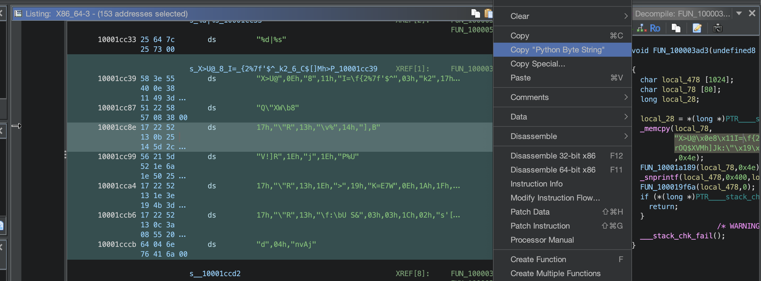Select Create Multiple Functions menu item
Image resolution: width=761 pixels, height=281 pixels.
coord(563,273)
